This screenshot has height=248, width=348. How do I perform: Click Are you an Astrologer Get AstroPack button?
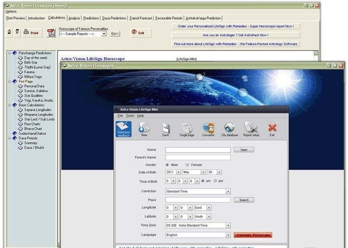[236, 35]
